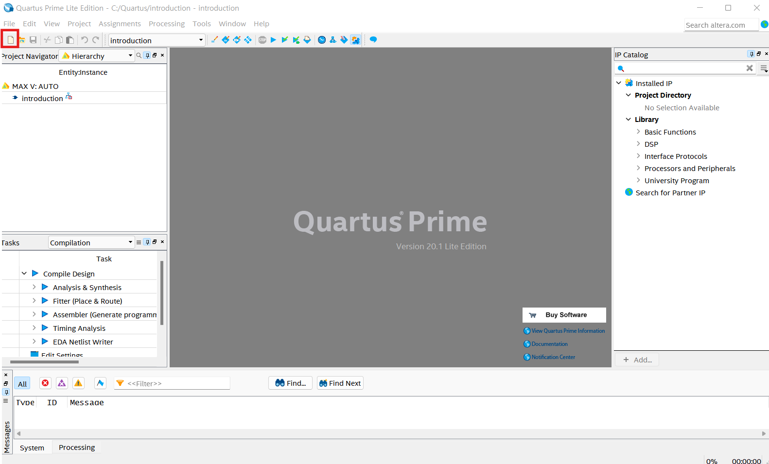The width and height of the screenshot is (769, 464).
Task: Click the Buy Software button
Action: coord(564,315)
